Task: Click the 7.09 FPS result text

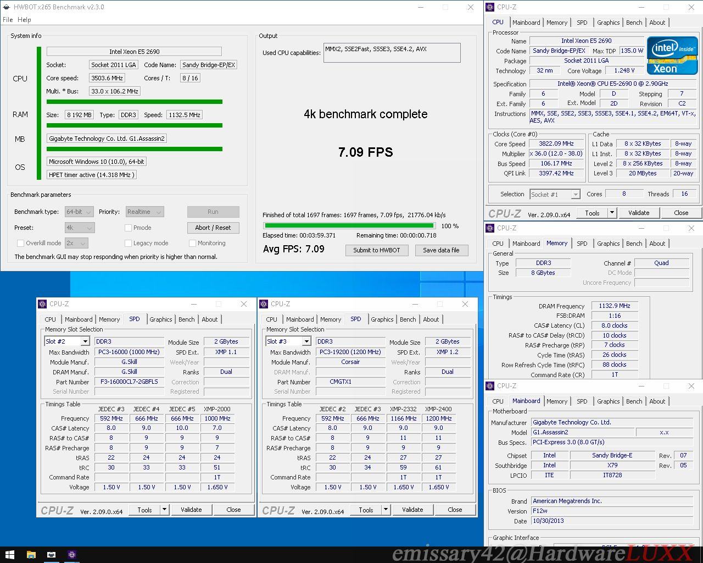Action: pos(365,152)
